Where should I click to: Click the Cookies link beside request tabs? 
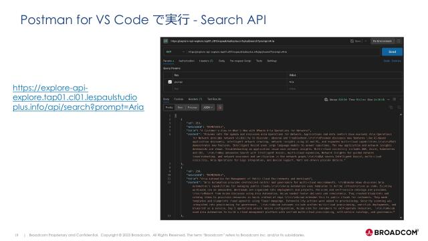coord(397,61)
